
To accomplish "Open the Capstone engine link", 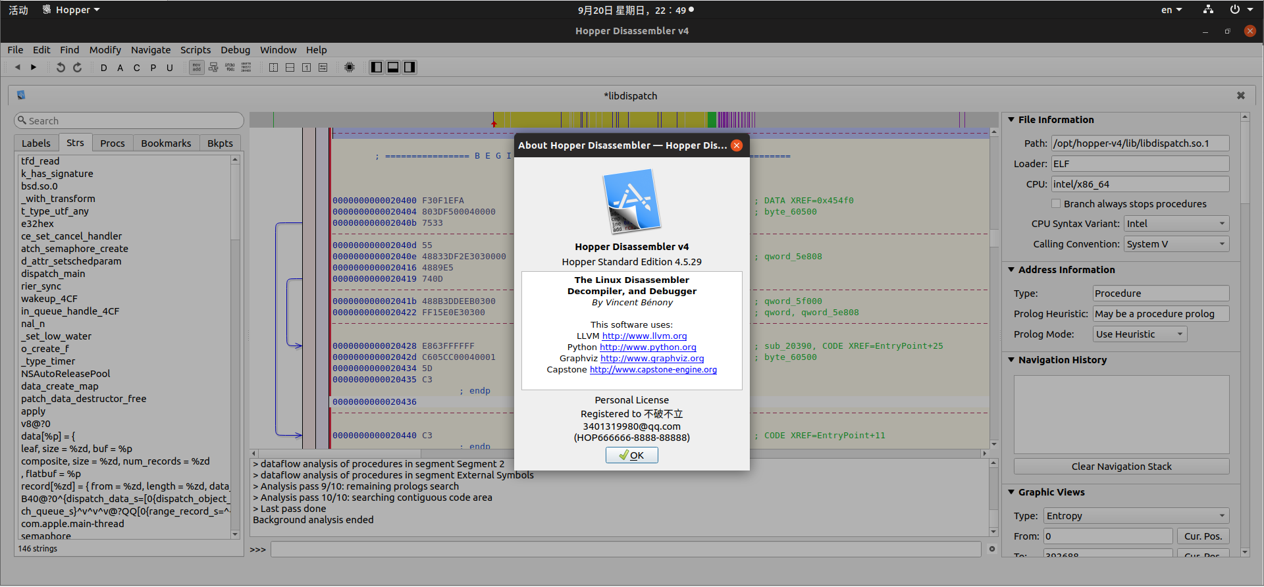I will point(653,370).
